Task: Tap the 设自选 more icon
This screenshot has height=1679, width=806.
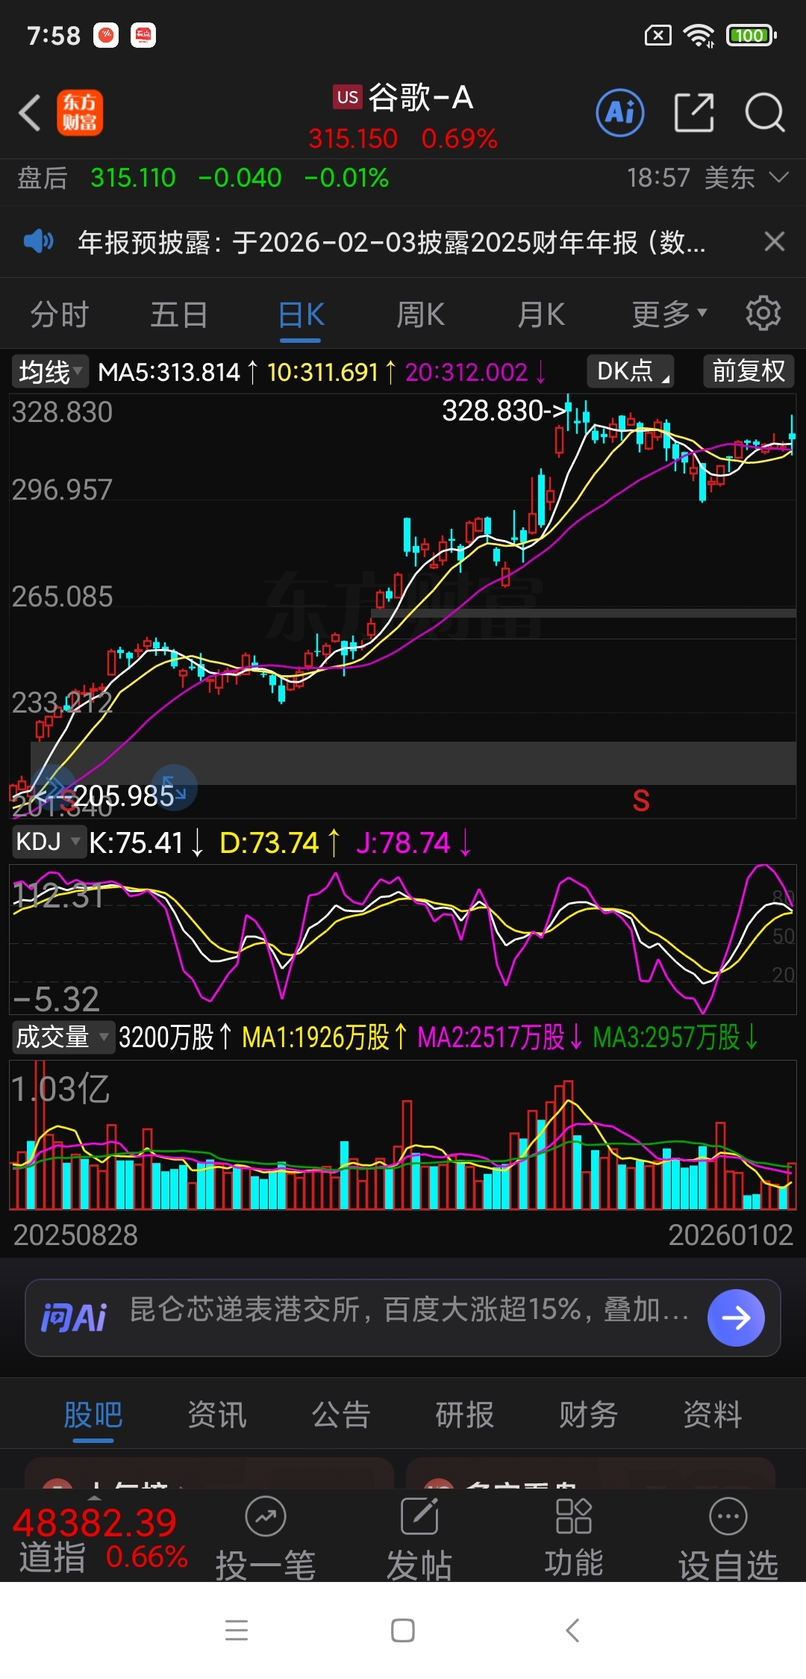Action: (x=728, y=1516)
